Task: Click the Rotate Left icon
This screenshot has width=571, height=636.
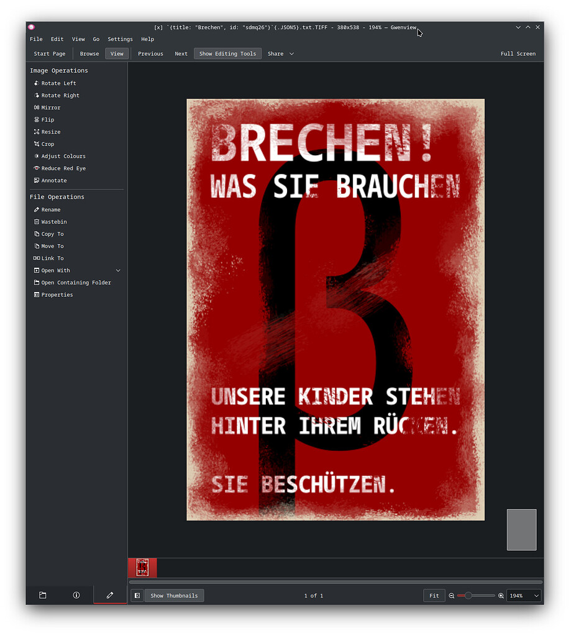Action: [37, 83]
